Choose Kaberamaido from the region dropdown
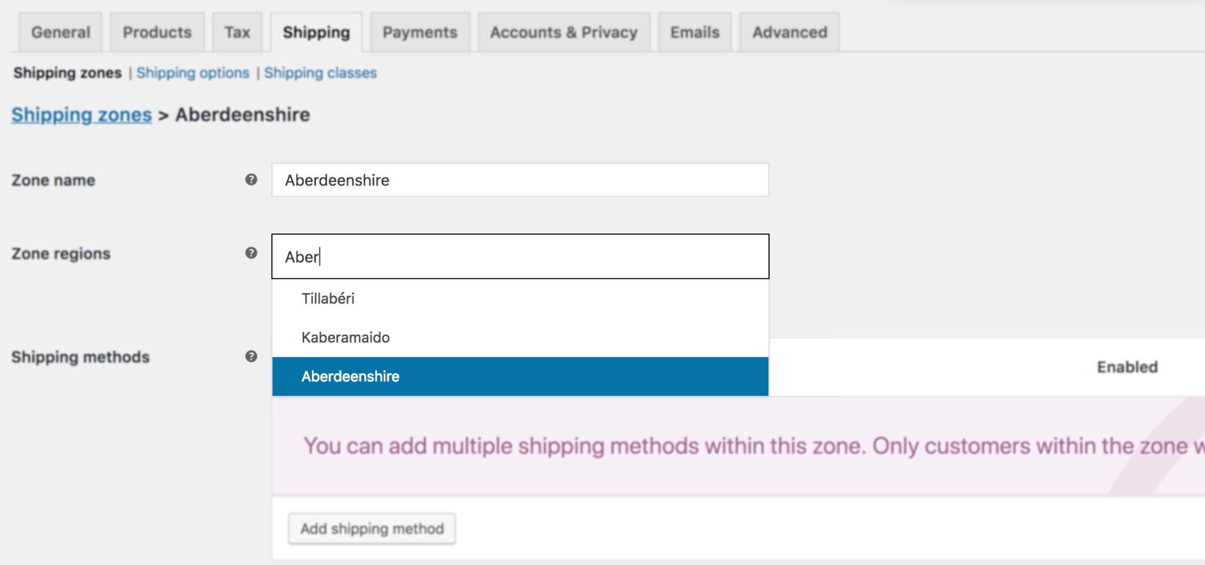The height and width of the screenshot is (565, 1205). (345, 337)
